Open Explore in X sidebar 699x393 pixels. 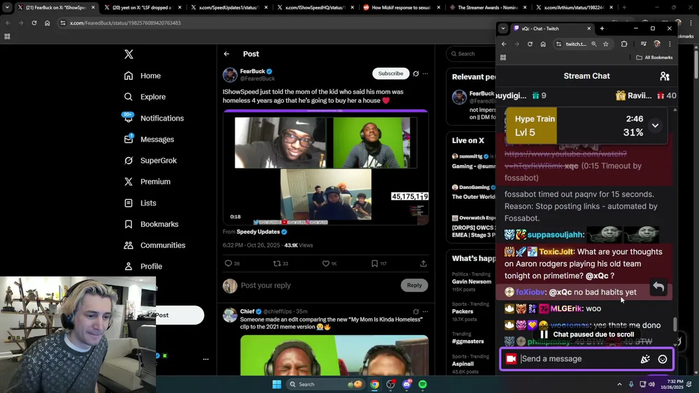[145, 97]
